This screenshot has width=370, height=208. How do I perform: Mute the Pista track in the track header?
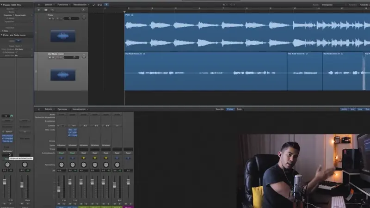pos(49,18)
